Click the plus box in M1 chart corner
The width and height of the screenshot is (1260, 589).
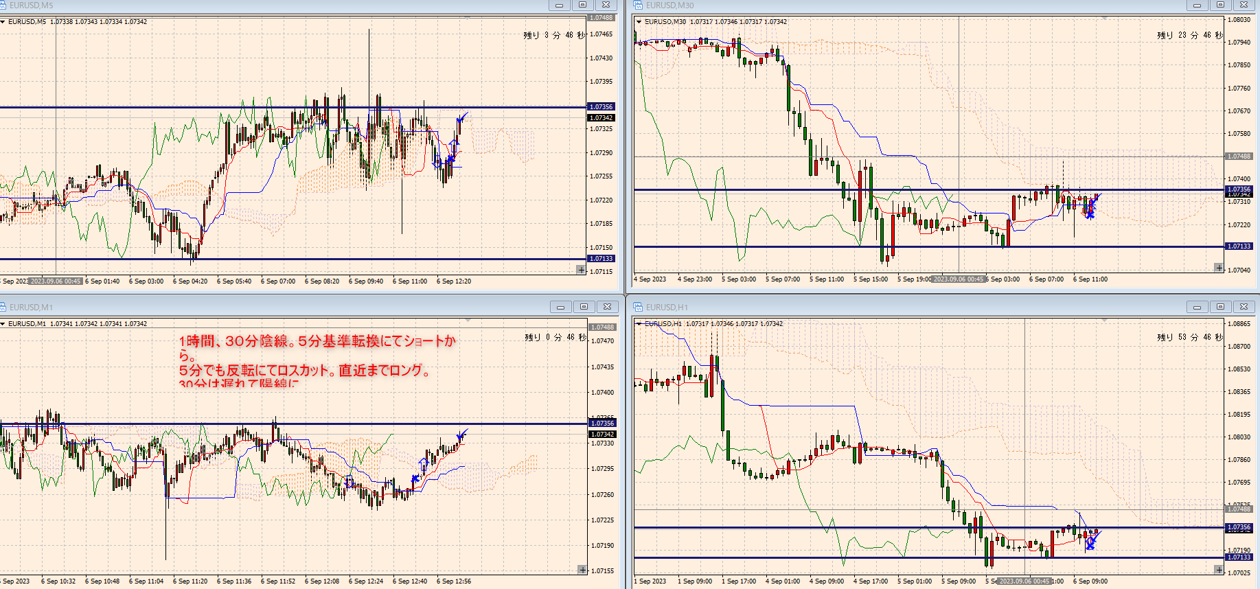[582, 570]
